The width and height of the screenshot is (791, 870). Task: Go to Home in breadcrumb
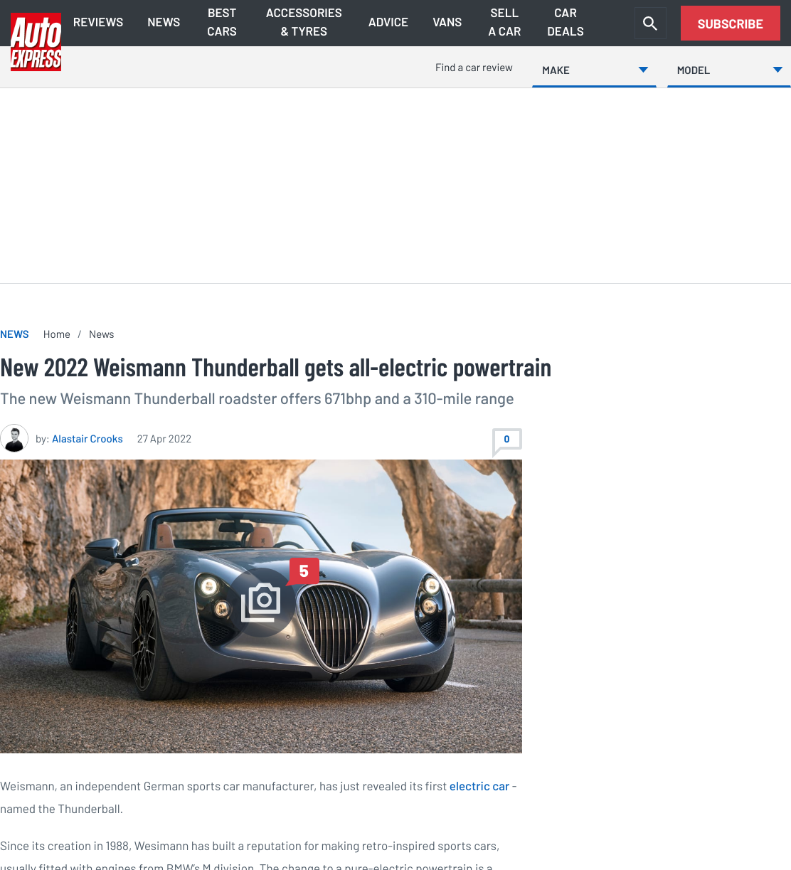[57, 334]
